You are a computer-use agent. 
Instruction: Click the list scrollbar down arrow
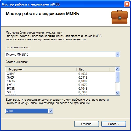pos(117,93)
